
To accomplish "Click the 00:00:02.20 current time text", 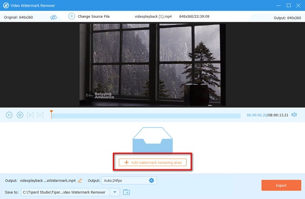I will tap(257, 115).
